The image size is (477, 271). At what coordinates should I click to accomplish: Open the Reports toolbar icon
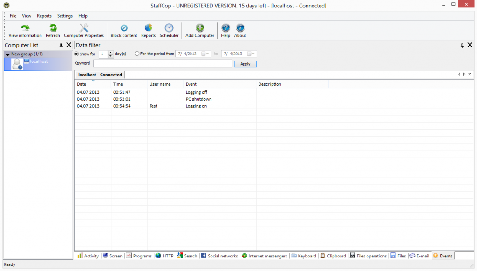[148, 28]
